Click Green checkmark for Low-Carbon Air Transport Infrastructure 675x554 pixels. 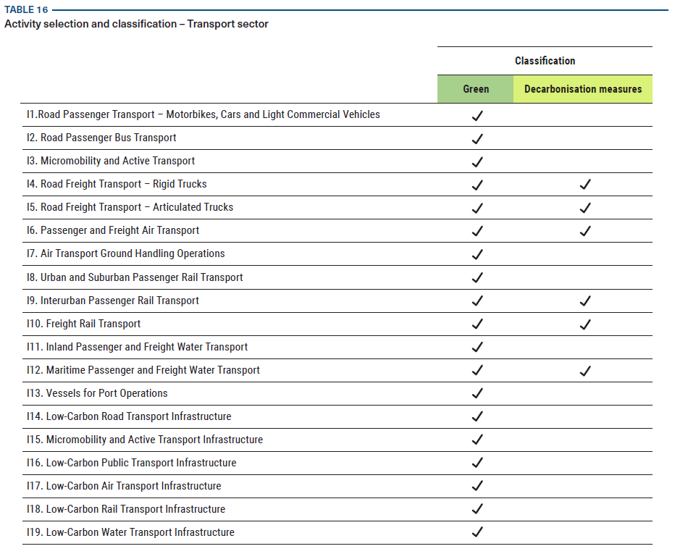[477, 486]
